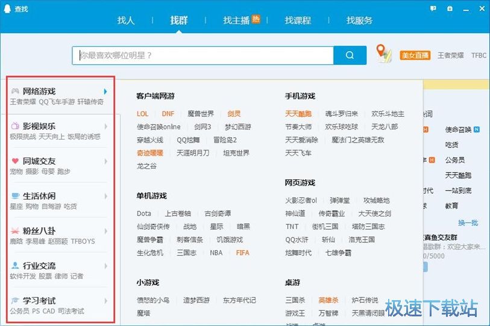Click the 吃货 hot word on right
Viewport: 490px width, 326px height.
[x=451, y=145]
